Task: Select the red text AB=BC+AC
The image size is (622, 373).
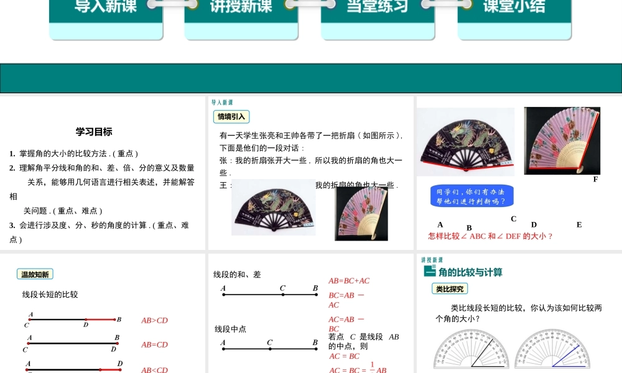Action: tap(349, 280)
